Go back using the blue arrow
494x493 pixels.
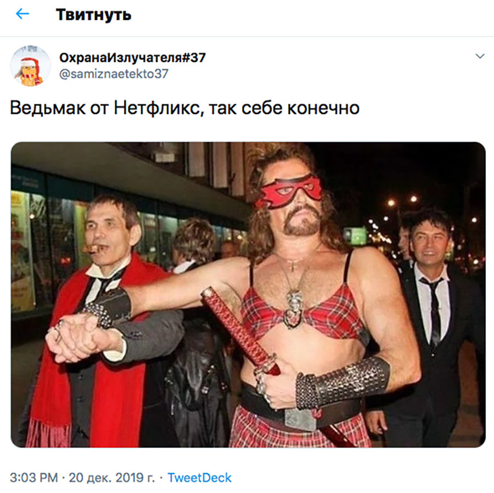pyautogui.click(x=23, y=14)
